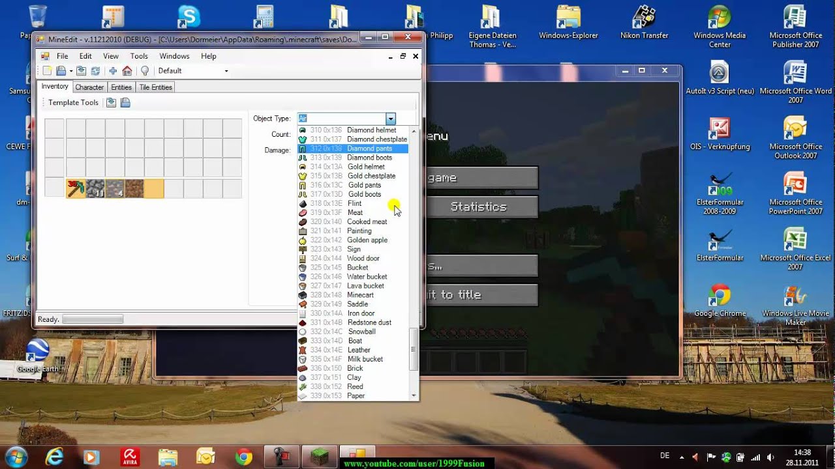
Task: Choose Water bucket from the object list
Action: (353, 276)
